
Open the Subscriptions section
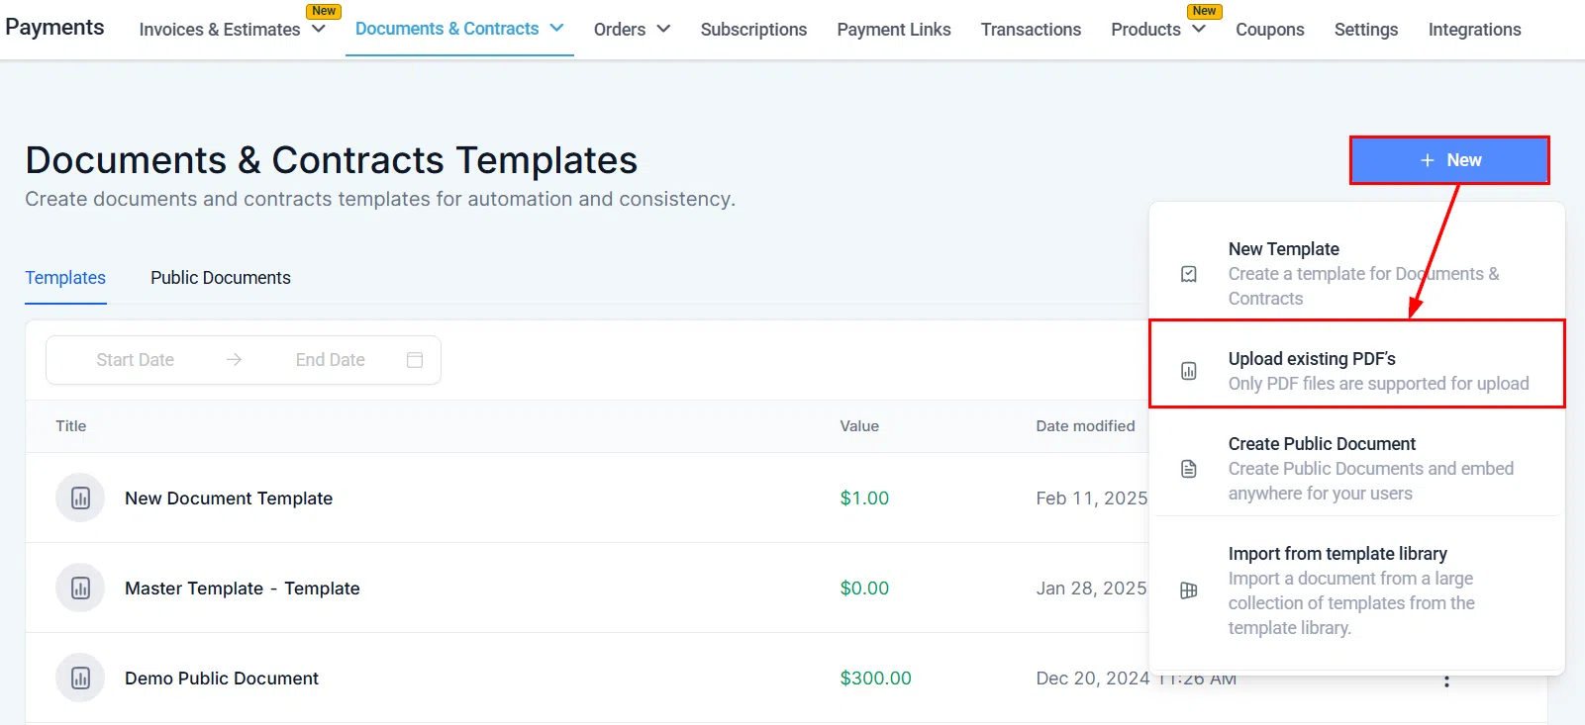pos(753,29)
